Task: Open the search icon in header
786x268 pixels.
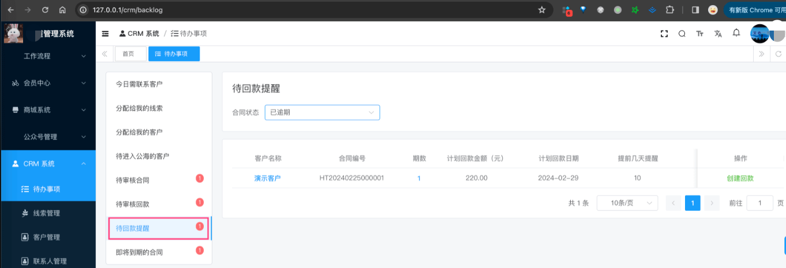Action: 682,34
